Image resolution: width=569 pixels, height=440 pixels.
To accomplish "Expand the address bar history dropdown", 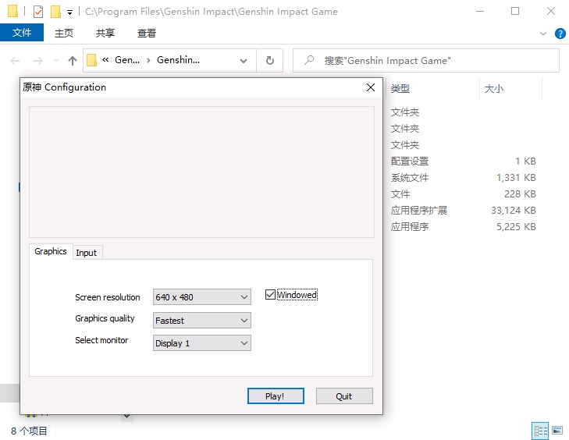I will click(244, 61).
